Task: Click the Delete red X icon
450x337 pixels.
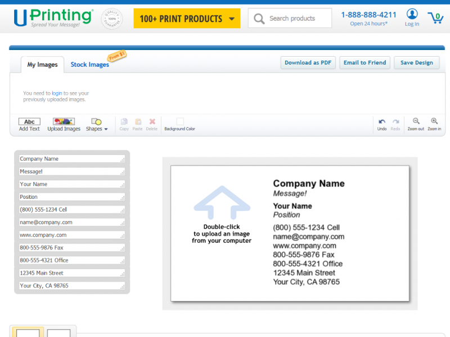Action: click(152, 121)
